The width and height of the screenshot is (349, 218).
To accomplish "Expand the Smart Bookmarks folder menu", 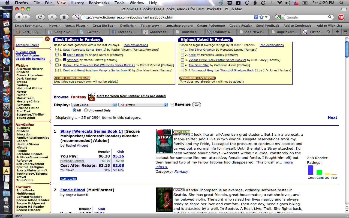I will pyautogui.click(x=30, y=26).
